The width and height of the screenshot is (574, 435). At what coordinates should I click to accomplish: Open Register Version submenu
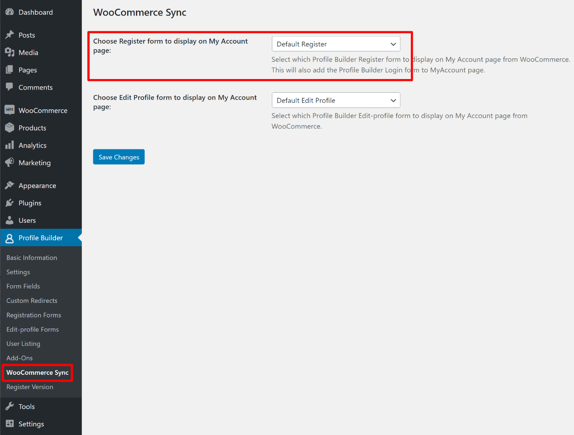(x=30, y=387)
